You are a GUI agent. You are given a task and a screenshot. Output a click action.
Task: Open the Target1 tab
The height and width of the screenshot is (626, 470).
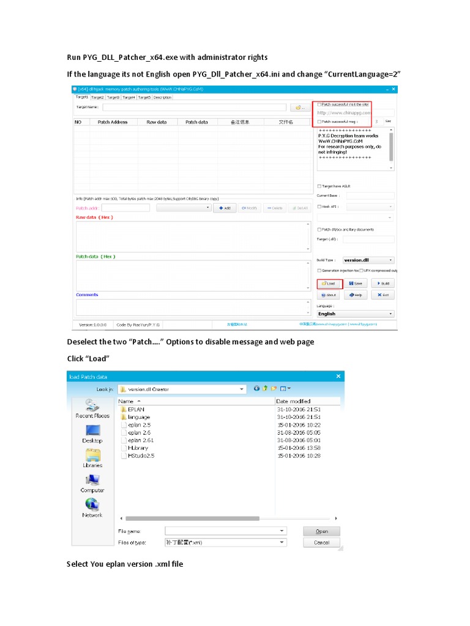(82, 97)
